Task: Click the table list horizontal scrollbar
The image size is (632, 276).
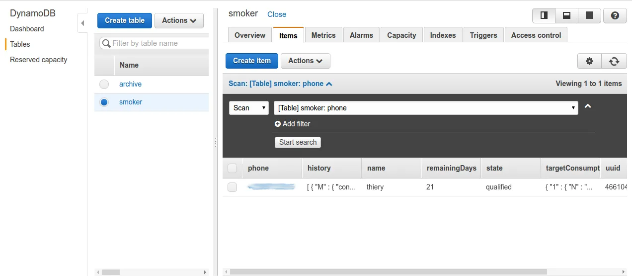Action: (x=111, y=272)
